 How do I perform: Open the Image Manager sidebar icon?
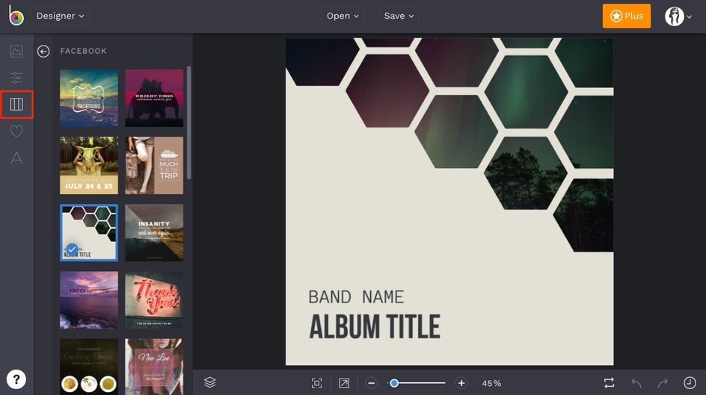[16, 52]
